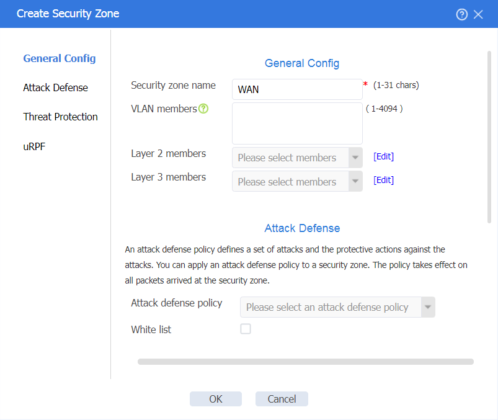Open Attack defense policy dropdown
Screen dimensions: 498x420
(337, 307)
